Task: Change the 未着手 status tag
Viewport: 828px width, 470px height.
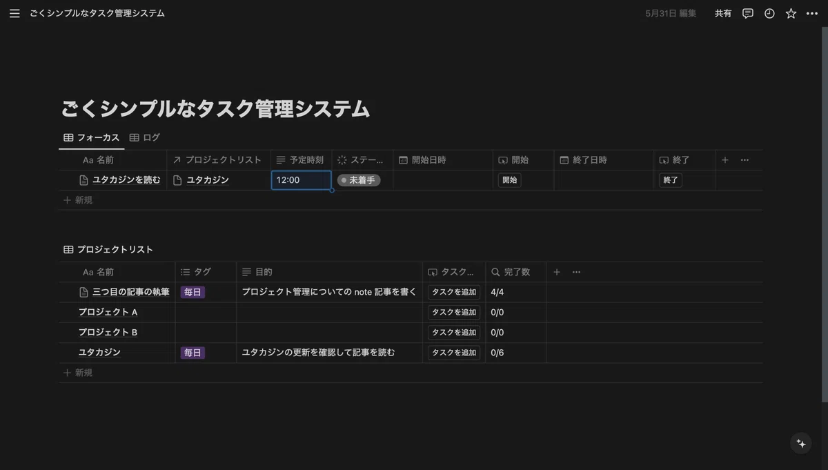Action: [359, 180]
